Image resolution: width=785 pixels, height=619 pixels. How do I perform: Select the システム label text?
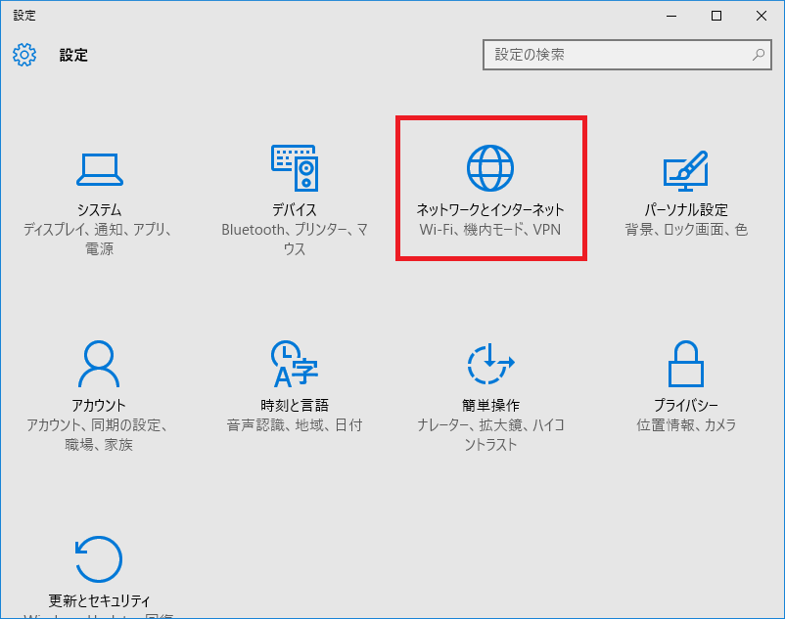[x=99, y=209]
